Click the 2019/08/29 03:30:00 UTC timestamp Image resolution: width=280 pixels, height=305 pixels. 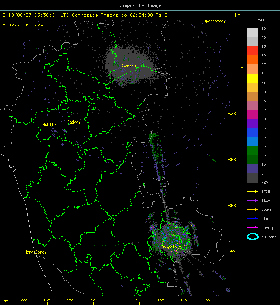36,15
